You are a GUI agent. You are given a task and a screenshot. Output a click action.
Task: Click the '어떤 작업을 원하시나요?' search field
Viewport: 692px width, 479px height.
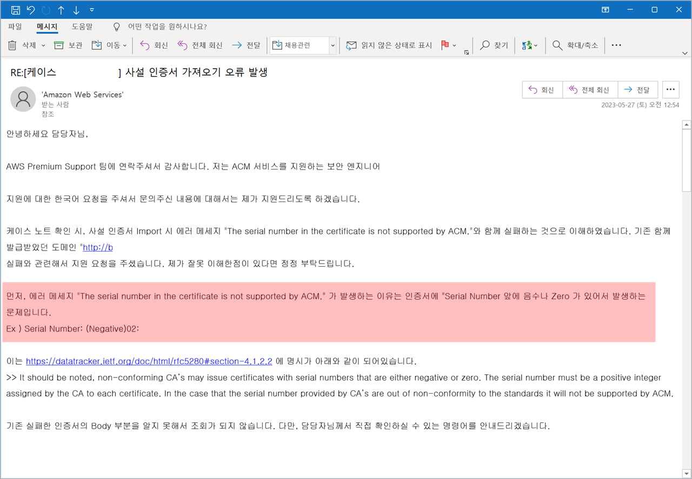click(x=167, y=26)
